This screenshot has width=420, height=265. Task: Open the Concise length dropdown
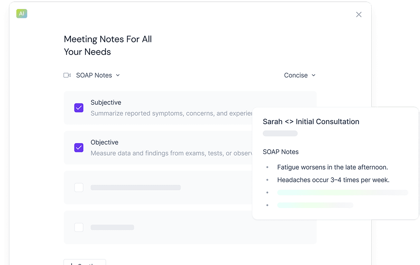[300, 75]
